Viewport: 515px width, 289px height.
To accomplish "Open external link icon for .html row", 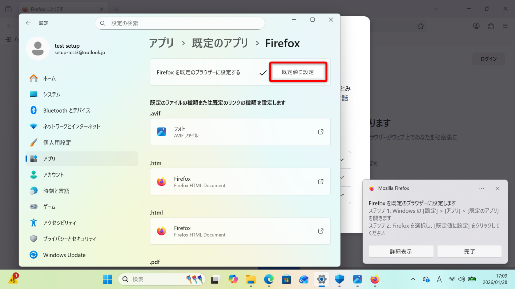I will pyautogui.click(x=321, y=231).
